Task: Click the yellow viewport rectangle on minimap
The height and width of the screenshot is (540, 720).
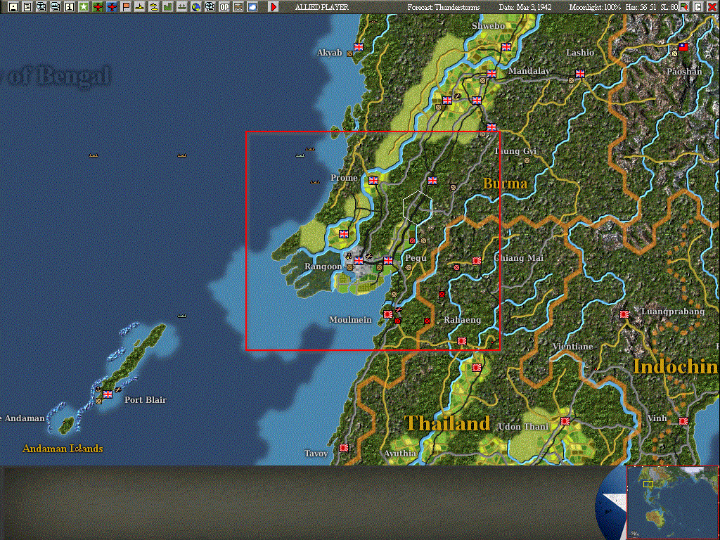Action: point(648,484)
